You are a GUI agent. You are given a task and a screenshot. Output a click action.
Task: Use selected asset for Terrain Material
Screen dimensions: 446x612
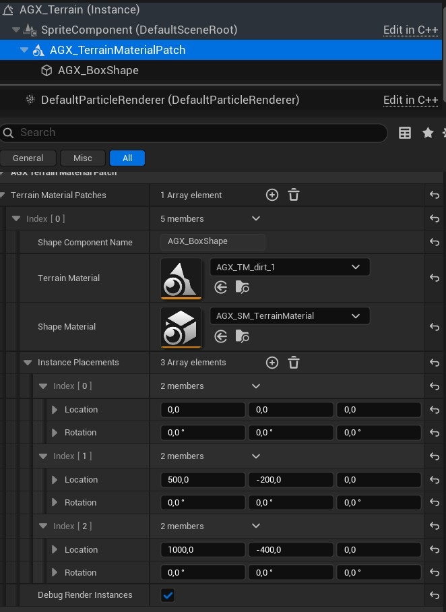click(221, 288)
